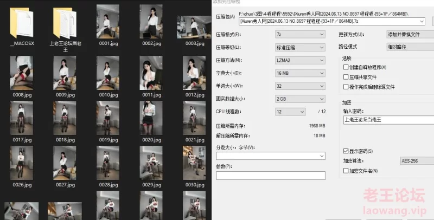Screen dimensions: 434x220
Task: Select thumbnail 0008.jpg
Action: [x=22, y=73]
